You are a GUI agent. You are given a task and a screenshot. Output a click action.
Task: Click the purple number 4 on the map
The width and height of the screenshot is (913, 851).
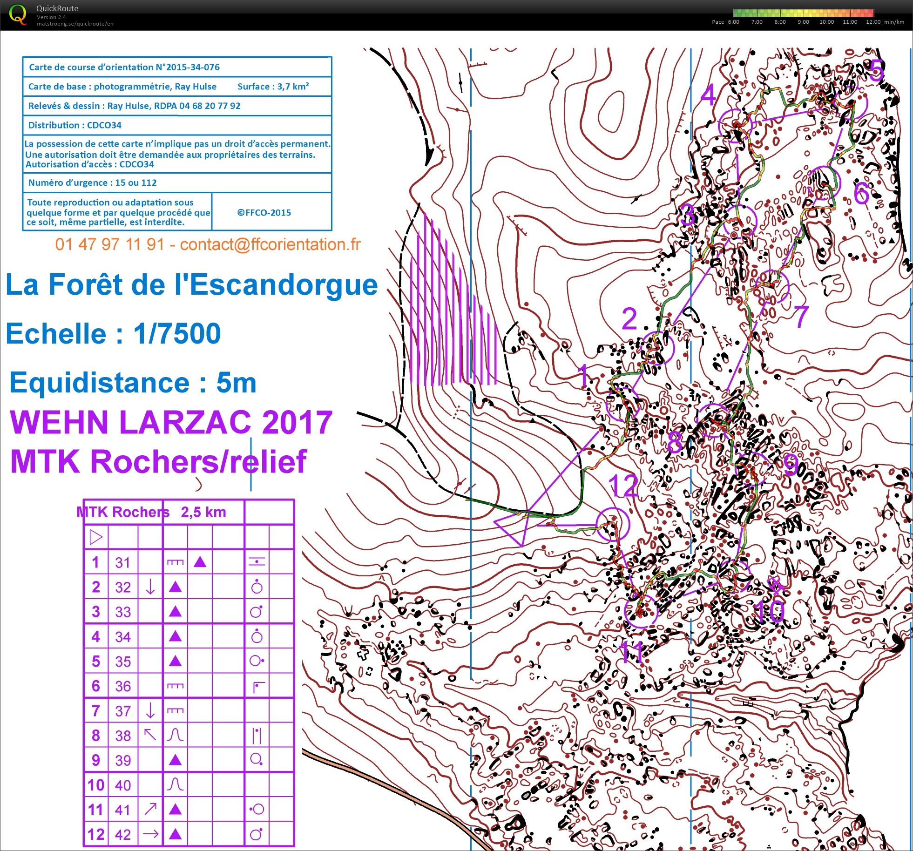pos(708,95)
